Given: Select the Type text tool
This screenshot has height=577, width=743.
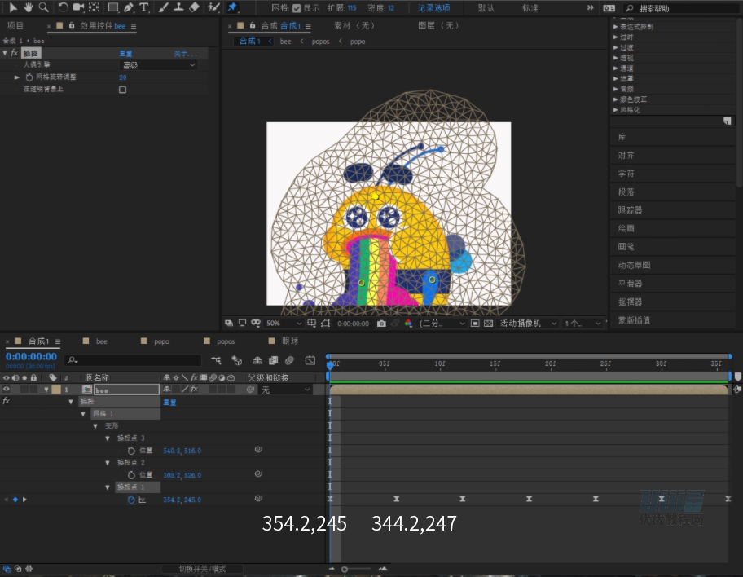Looking at the screenshot, I should [144, 7].
